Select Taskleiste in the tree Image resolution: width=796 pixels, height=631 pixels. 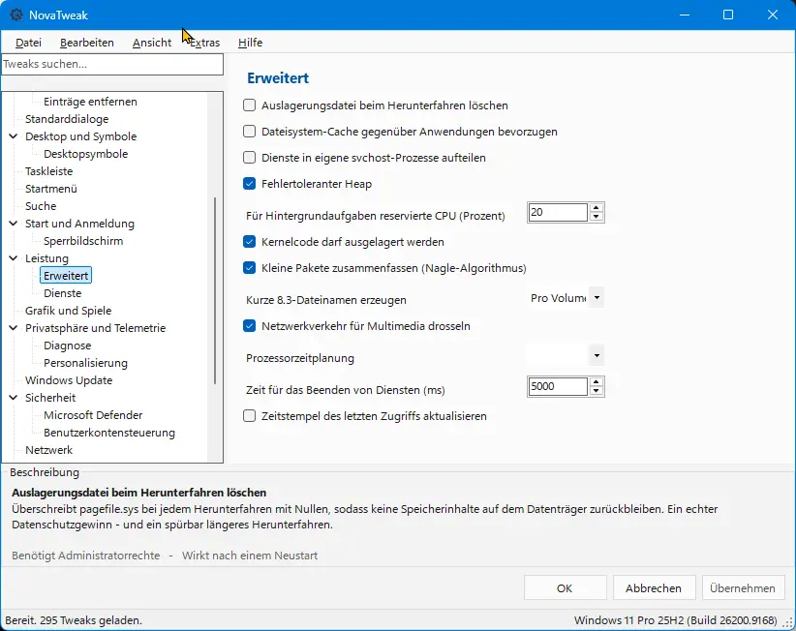49,171
